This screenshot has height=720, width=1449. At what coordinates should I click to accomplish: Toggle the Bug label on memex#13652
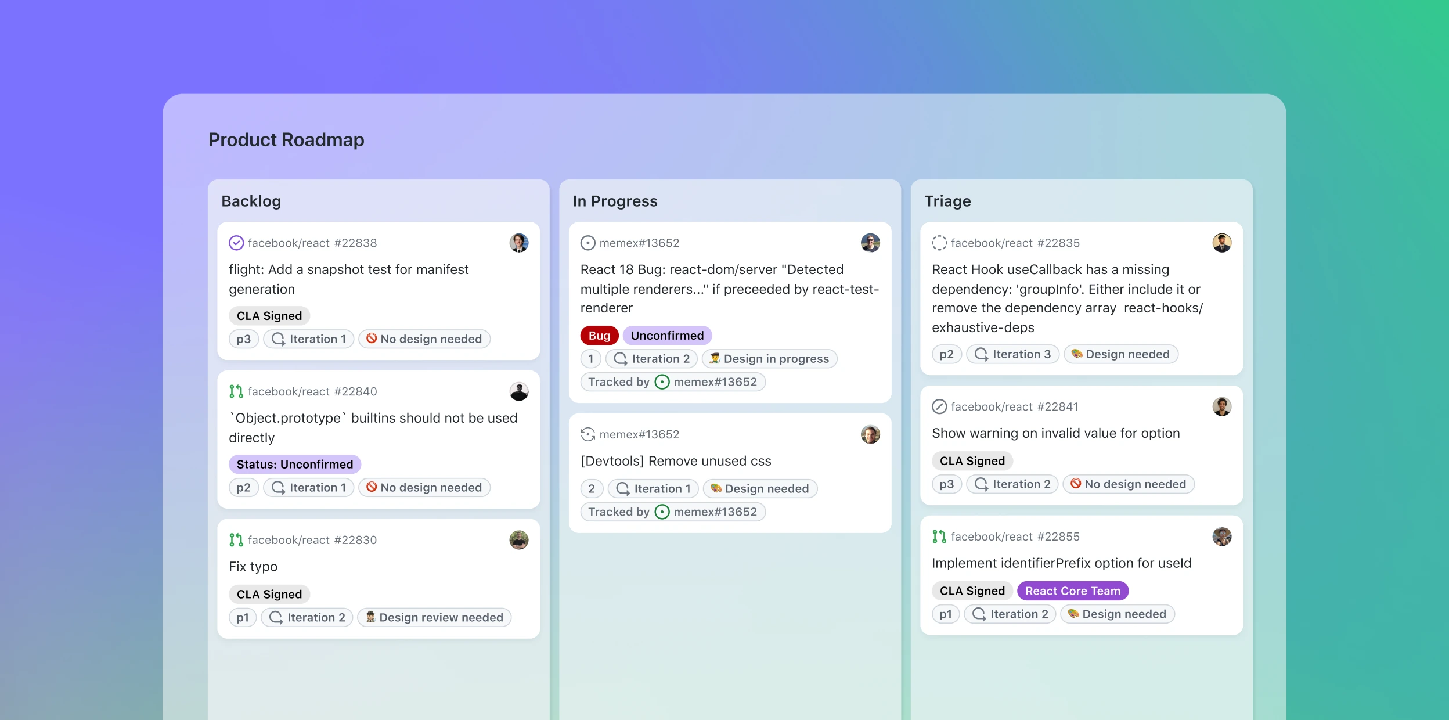click(599, 334)
